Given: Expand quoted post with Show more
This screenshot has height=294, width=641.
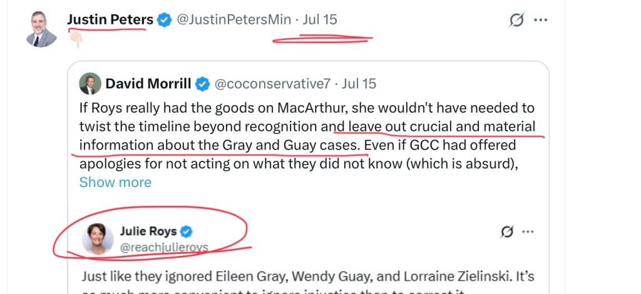Looking at the screenshot, I should tap(115, 182).
